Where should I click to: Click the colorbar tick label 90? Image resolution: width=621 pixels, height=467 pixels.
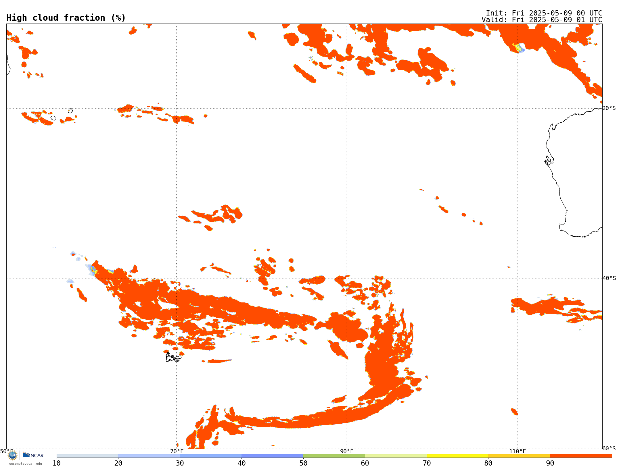pyautogui.click(x=550, y=463)
